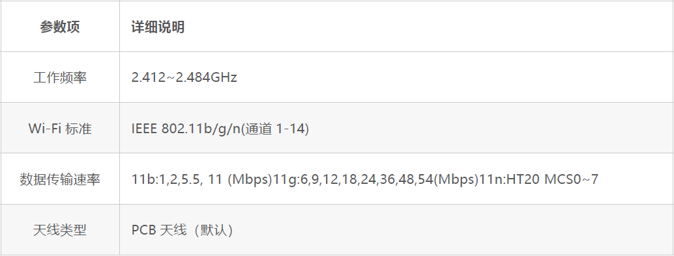Click the PCB 天线 value text
This screenshot has height=256, width=674.
(x=159, y=230)
